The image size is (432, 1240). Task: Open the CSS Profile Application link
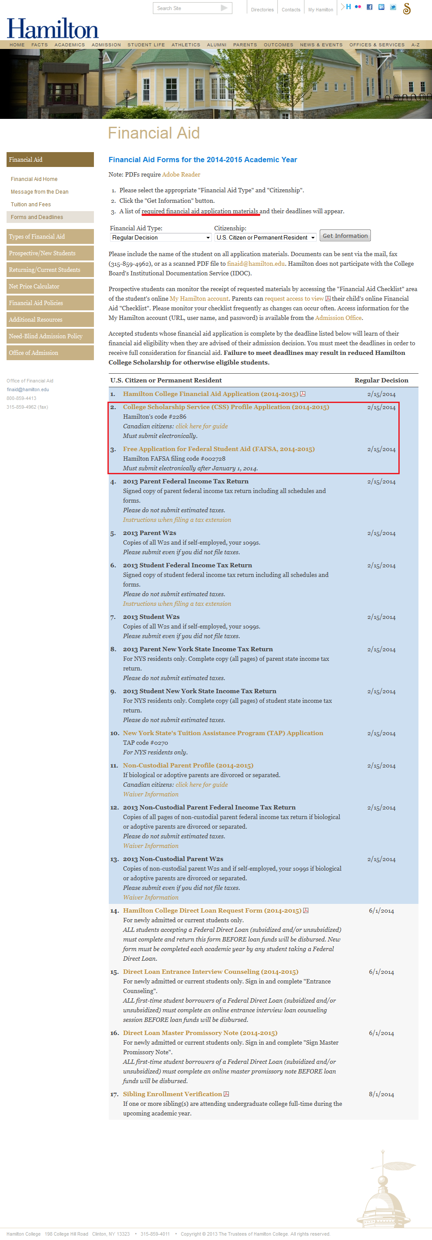[x=226, y=407]
